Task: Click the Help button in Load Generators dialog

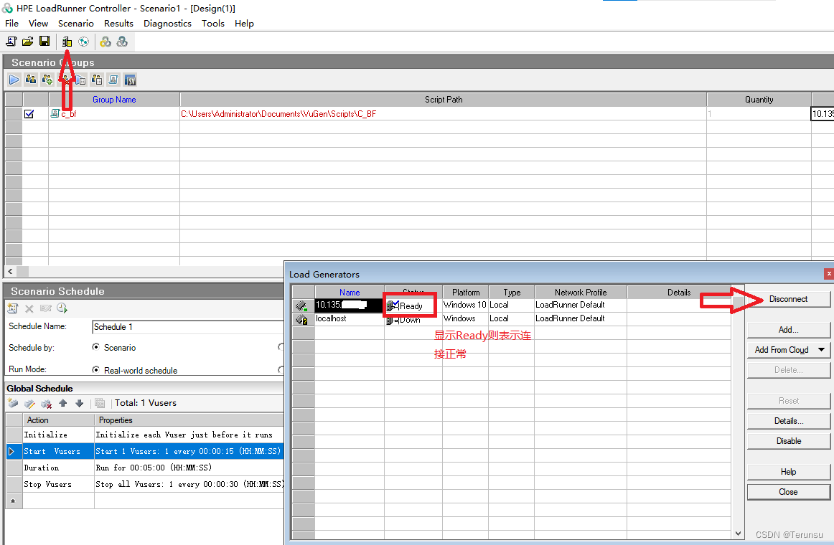Action: point(788,472)
